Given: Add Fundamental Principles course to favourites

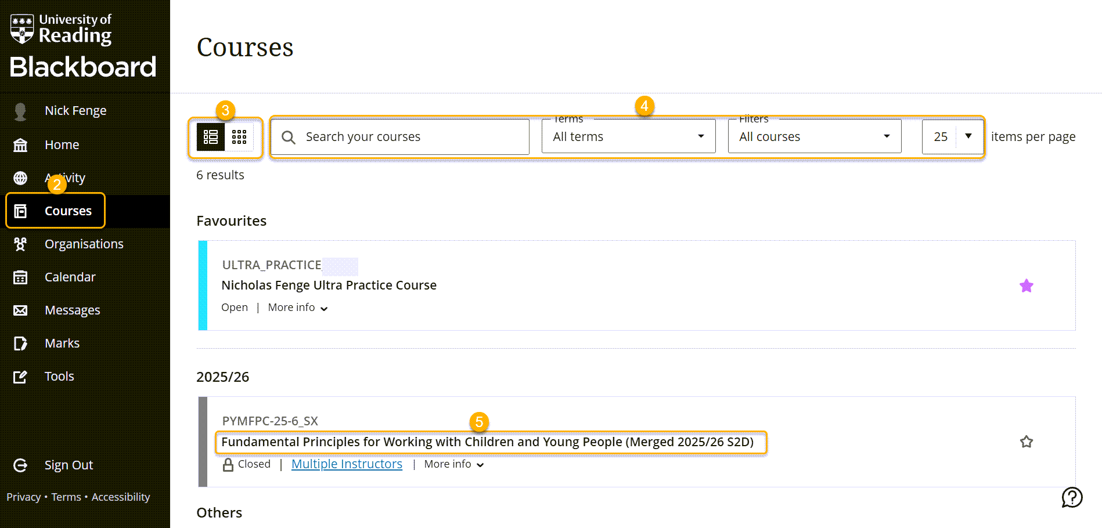Looking at the screenshot, I should (1026, 442).
